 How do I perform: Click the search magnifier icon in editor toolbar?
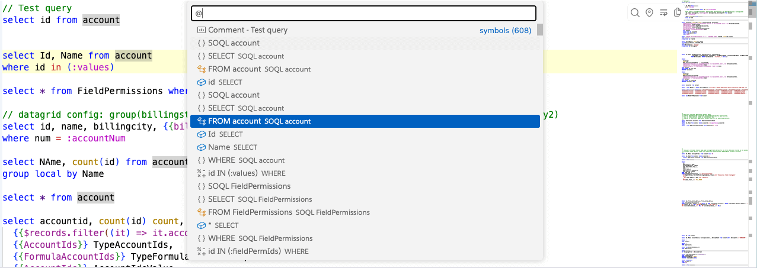point(635,13)
